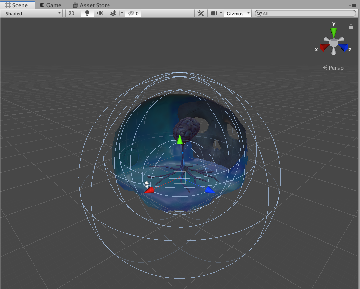360x289 pixels.
Task: Toggle scene audio speaker icon
Action: pos(100,13)
